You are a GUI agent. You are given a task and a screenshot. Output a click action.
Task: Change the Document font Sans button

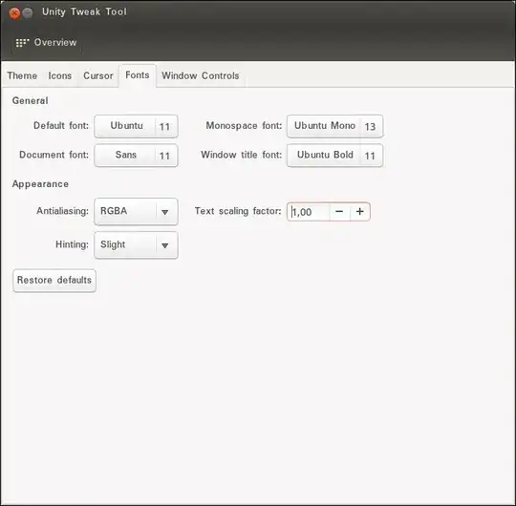136,156
